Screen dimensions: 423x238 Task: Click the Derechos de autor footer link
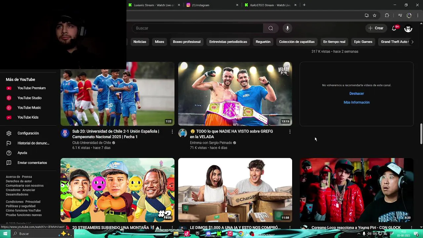(x=19, y=181)
